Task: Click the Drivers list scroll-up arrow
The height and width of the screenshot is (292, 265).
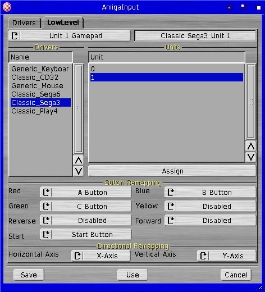Action: pos(79,160)
